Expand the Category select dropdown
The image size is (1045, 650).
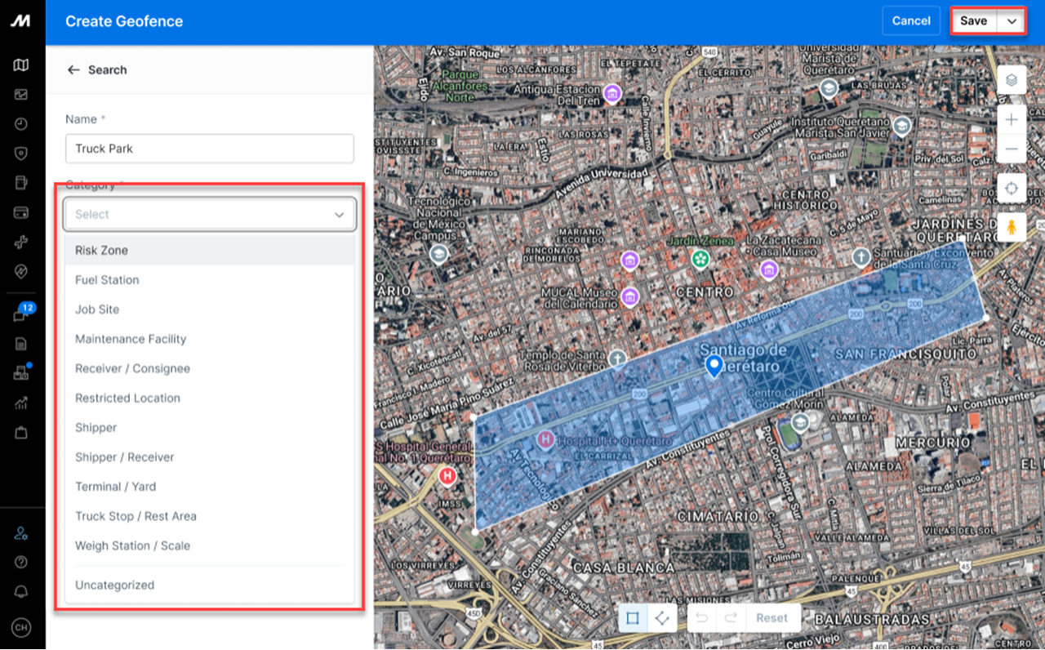point(210,214)
